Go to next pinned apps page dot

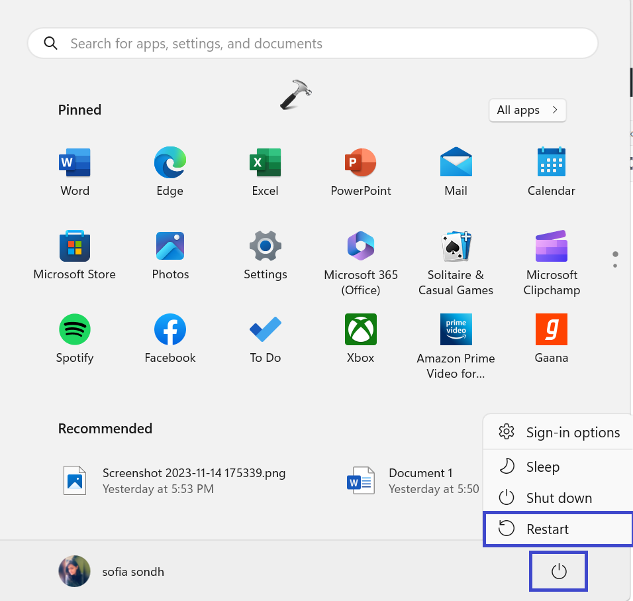click(615, 266)
